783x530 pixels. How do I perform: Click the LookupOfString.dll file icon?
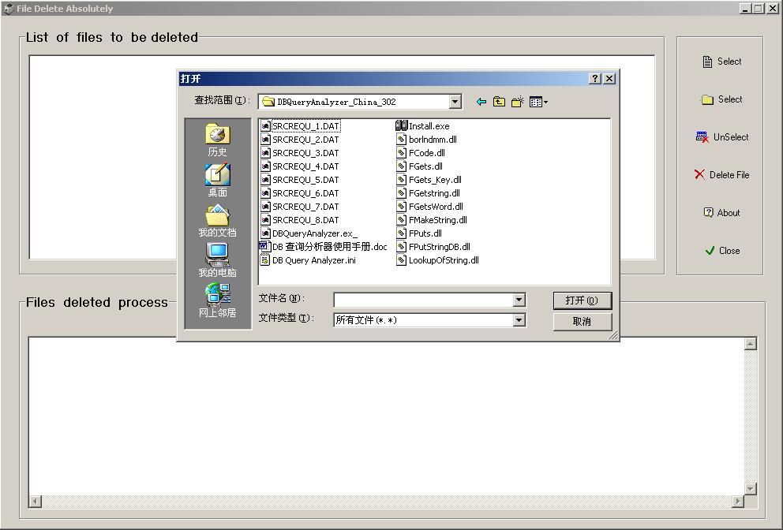(402, 260)
